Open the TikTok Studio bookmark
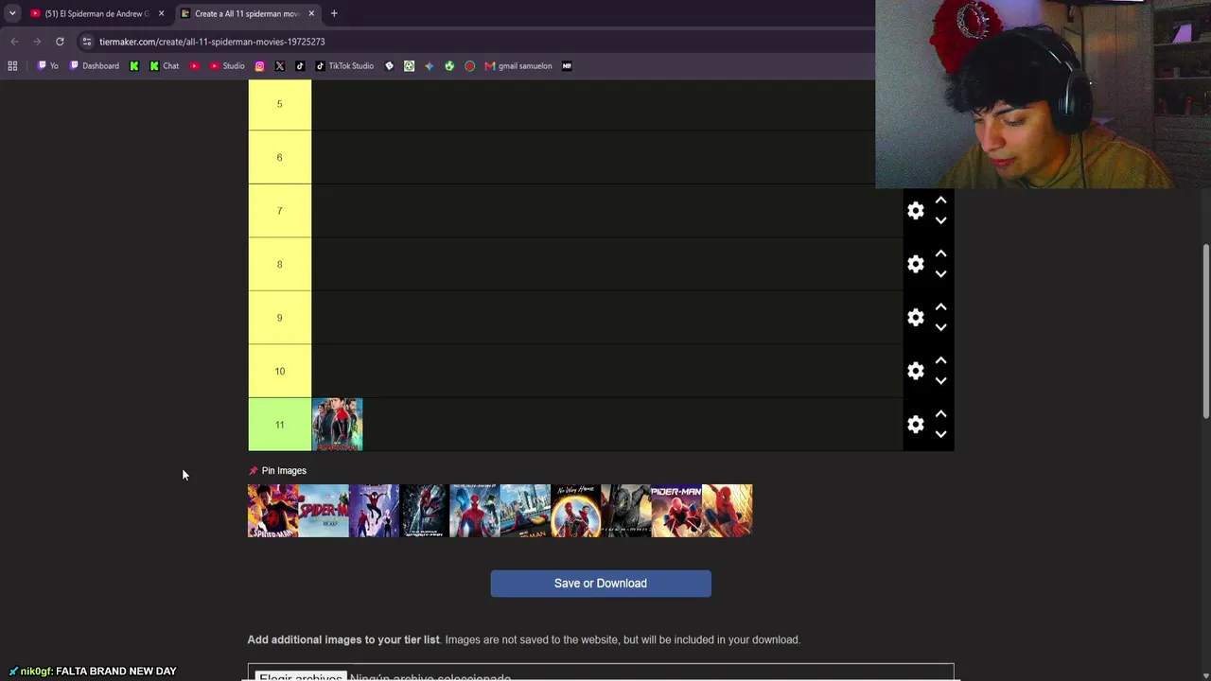The height and width of the screenshot is (681, 1211). click(344, 66)
